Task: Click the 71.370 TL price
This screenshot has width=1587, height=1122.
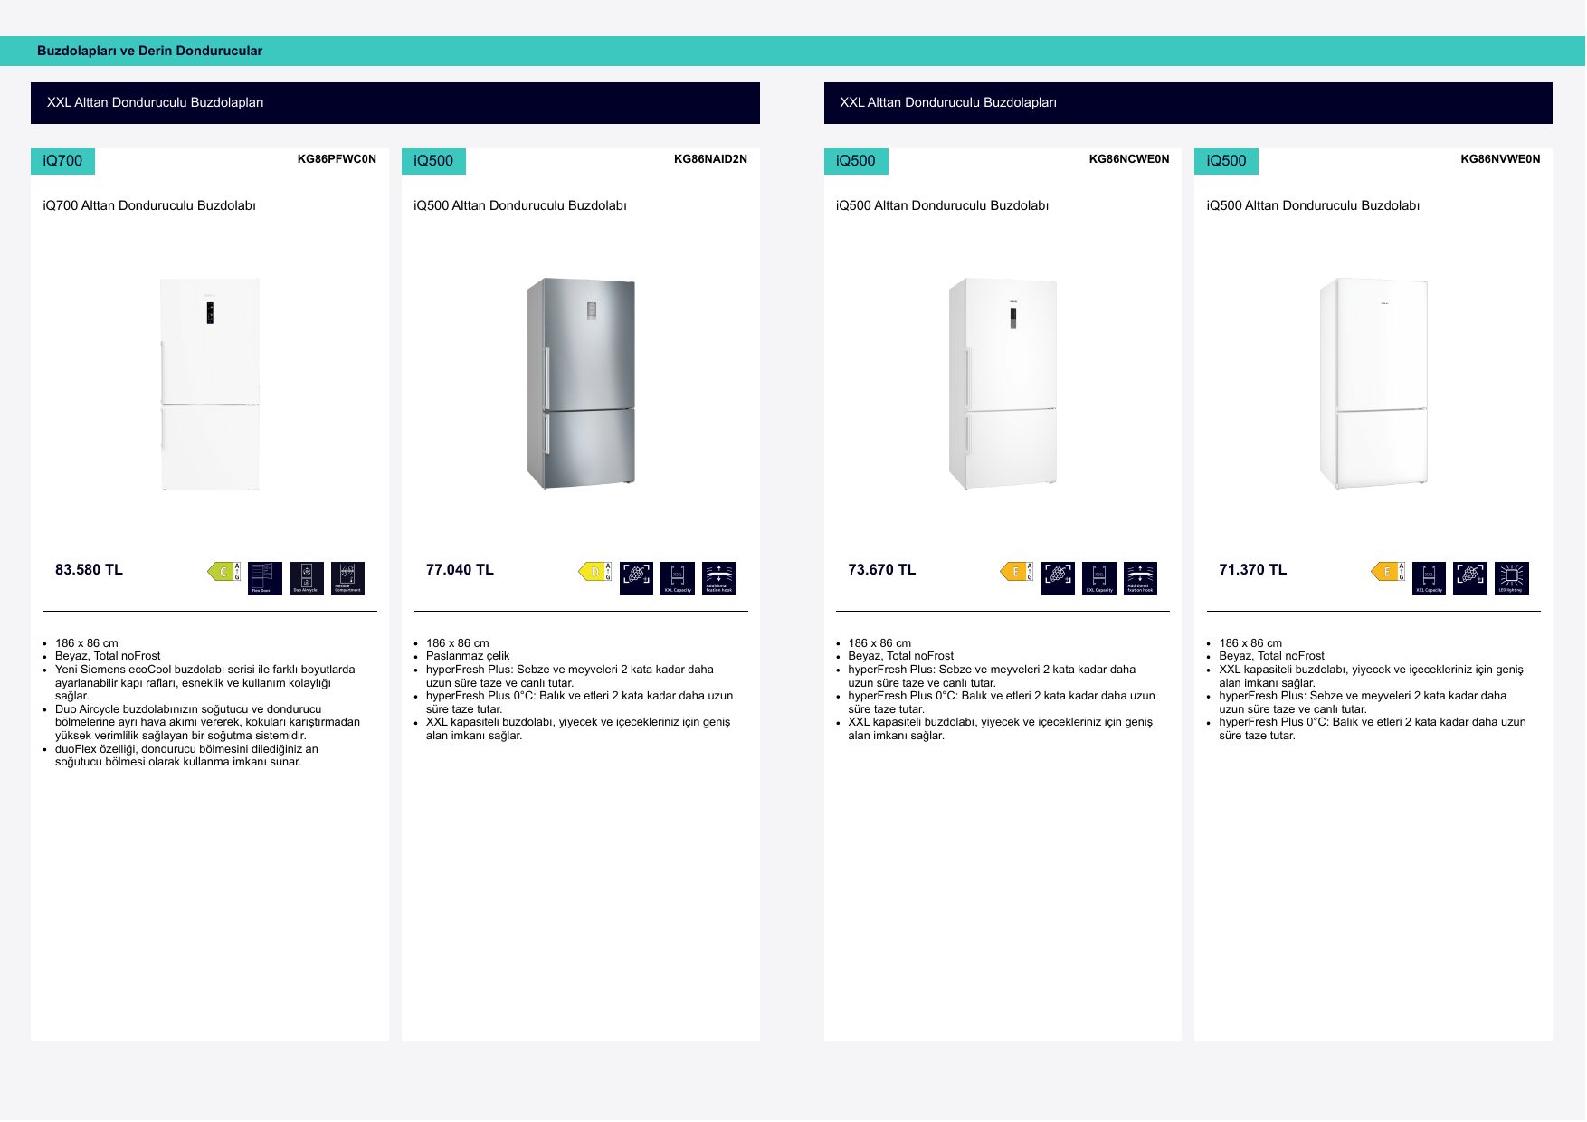Action: coord(1252,570)
